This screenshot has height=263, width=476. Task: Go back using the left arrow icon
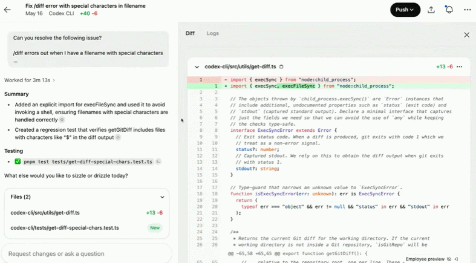coord(7,10)
